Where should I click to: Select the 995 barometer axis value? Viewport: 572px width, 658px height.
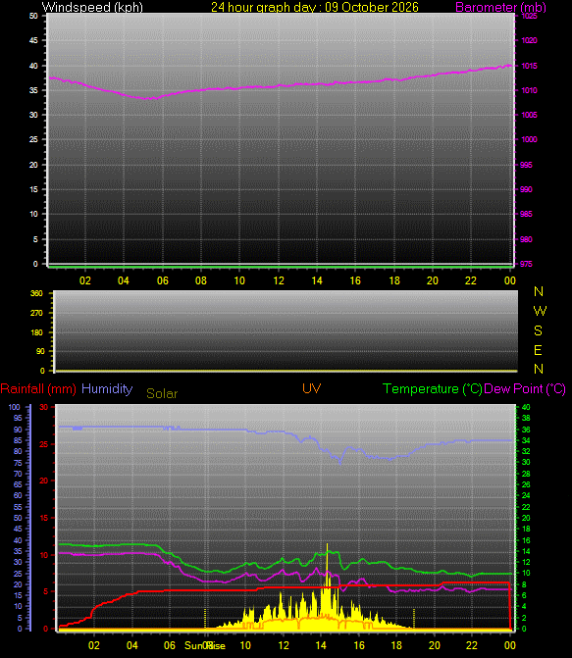[x=526, y=165]
